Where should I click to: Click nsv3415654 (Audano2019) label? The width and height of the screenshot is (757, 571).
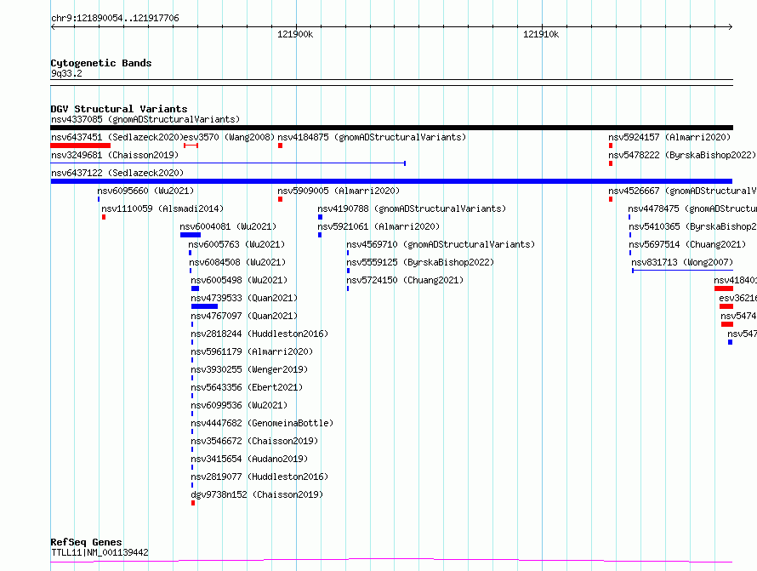pyautogui.click(x=249, y=459)
